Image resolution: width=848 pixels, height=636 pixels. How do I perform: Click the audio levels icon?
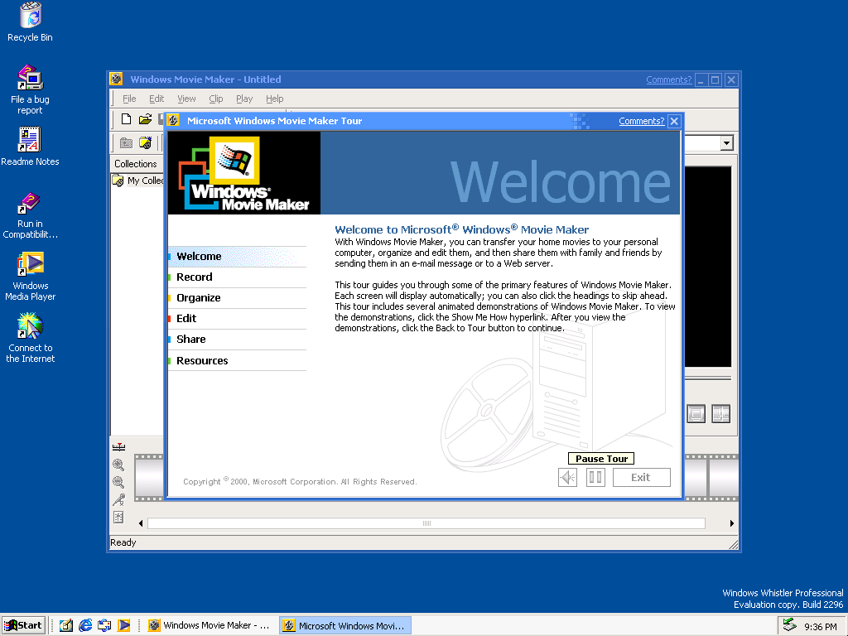tap(119, 518)
